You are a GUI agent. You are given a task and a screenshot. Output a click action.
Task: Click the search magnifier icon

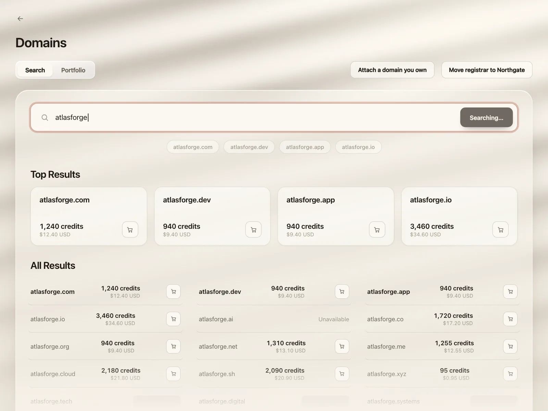pos(45,117)
